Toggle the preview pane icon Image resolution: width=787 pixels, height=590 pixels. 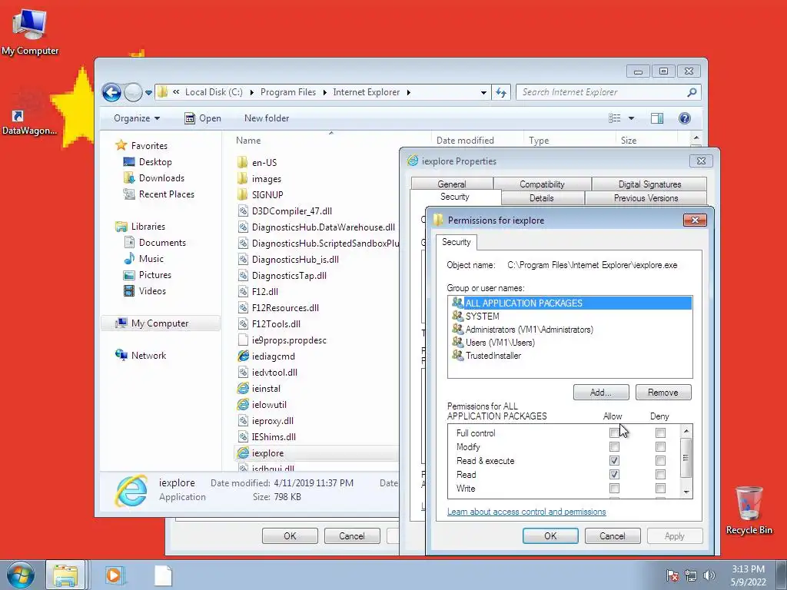(x=657, y=118)
